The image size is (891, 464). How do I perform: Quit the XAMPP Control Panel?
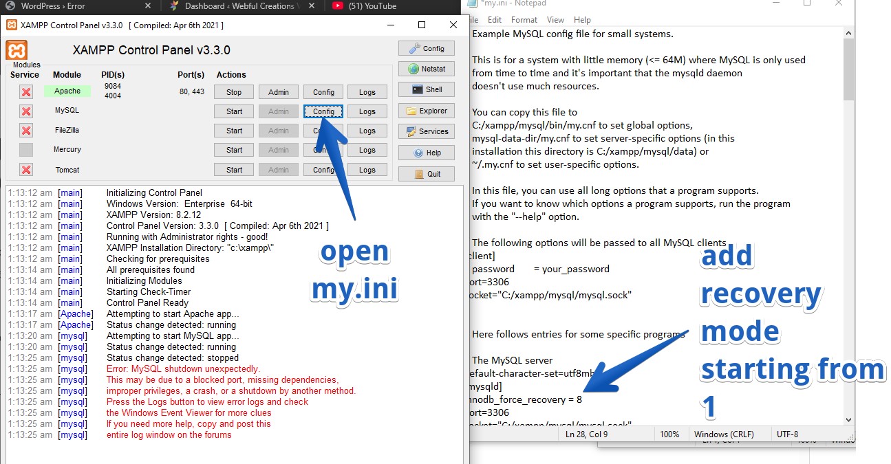pyautogui.click(x=426, y=174)
